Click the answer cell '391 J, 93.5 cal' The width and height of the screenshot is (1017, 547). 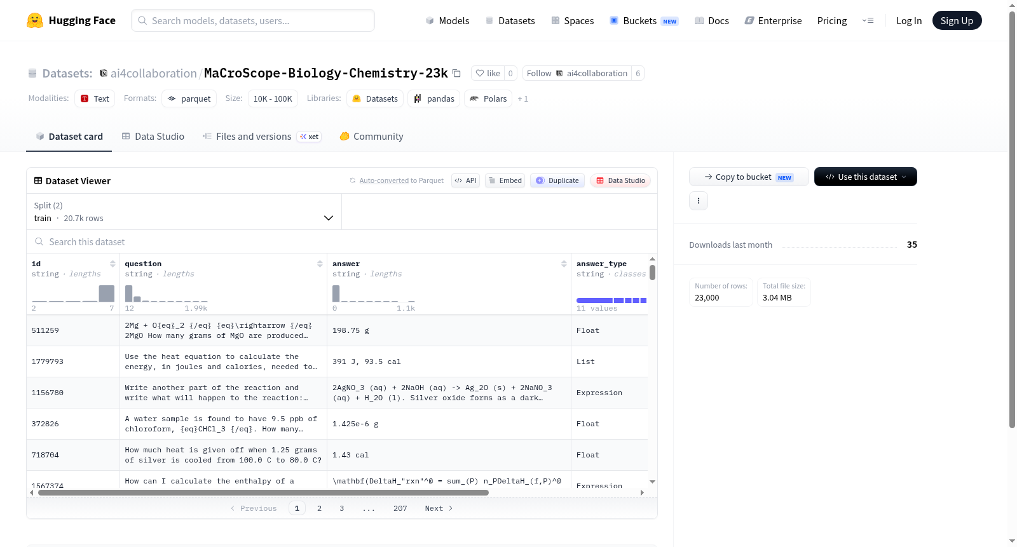click(x=449, y=361)
